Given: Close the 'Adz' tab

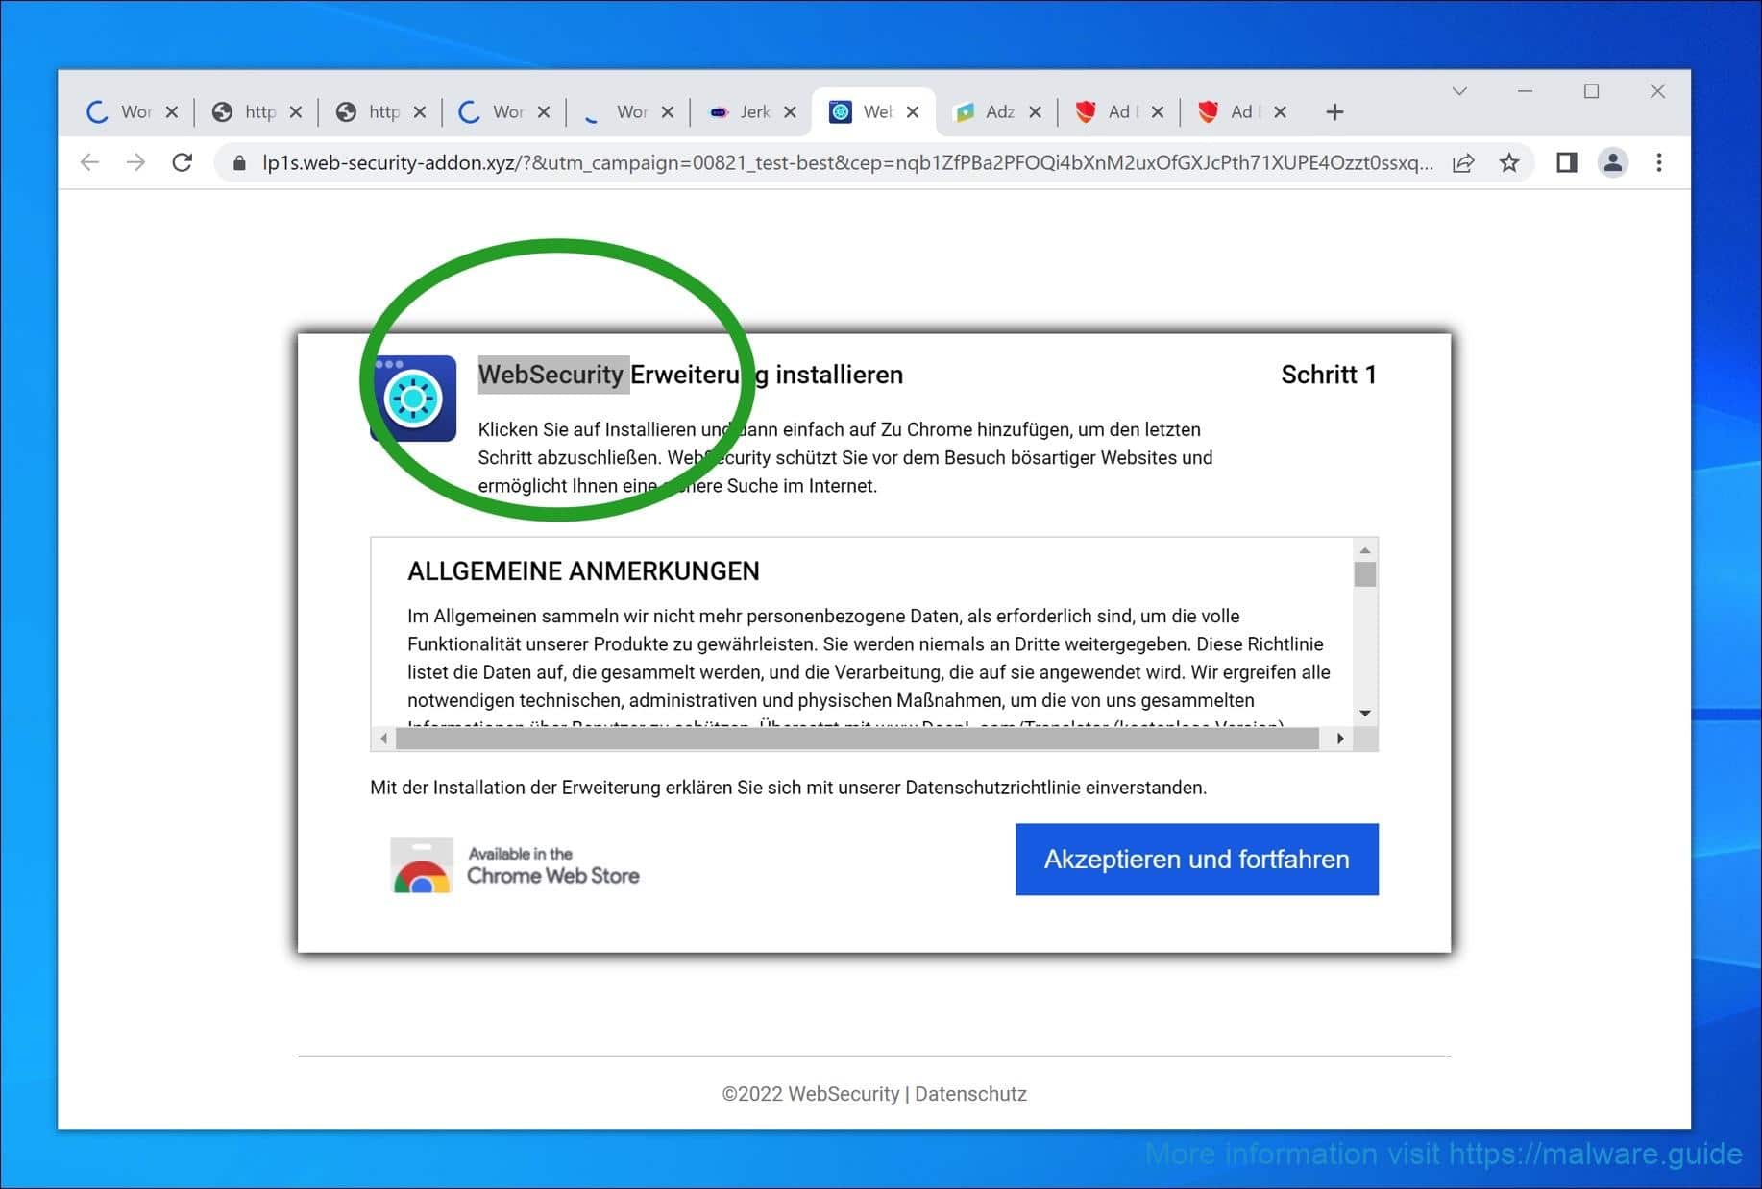Looking at the screenshot, I should [x=1035, y=112].
